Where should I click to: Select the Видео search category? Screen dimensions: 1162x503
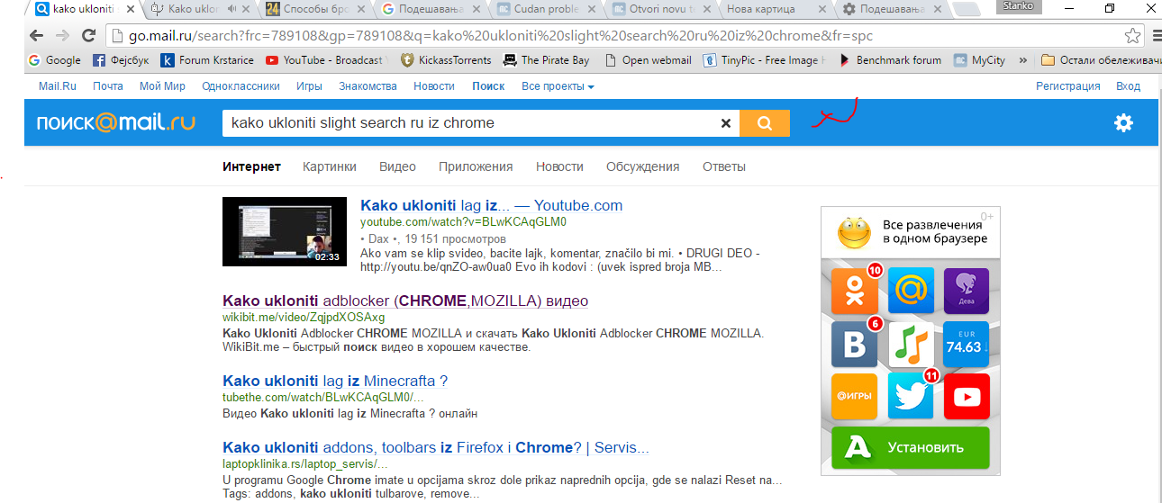click(397, 166)
